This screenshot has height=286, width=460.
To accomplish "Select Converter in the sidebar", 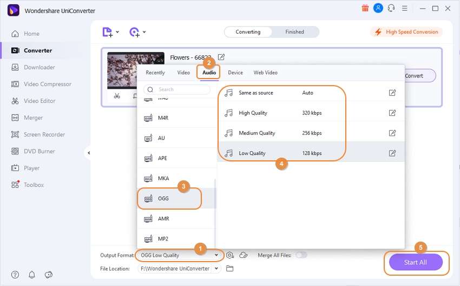I will [x=31, y=50].
